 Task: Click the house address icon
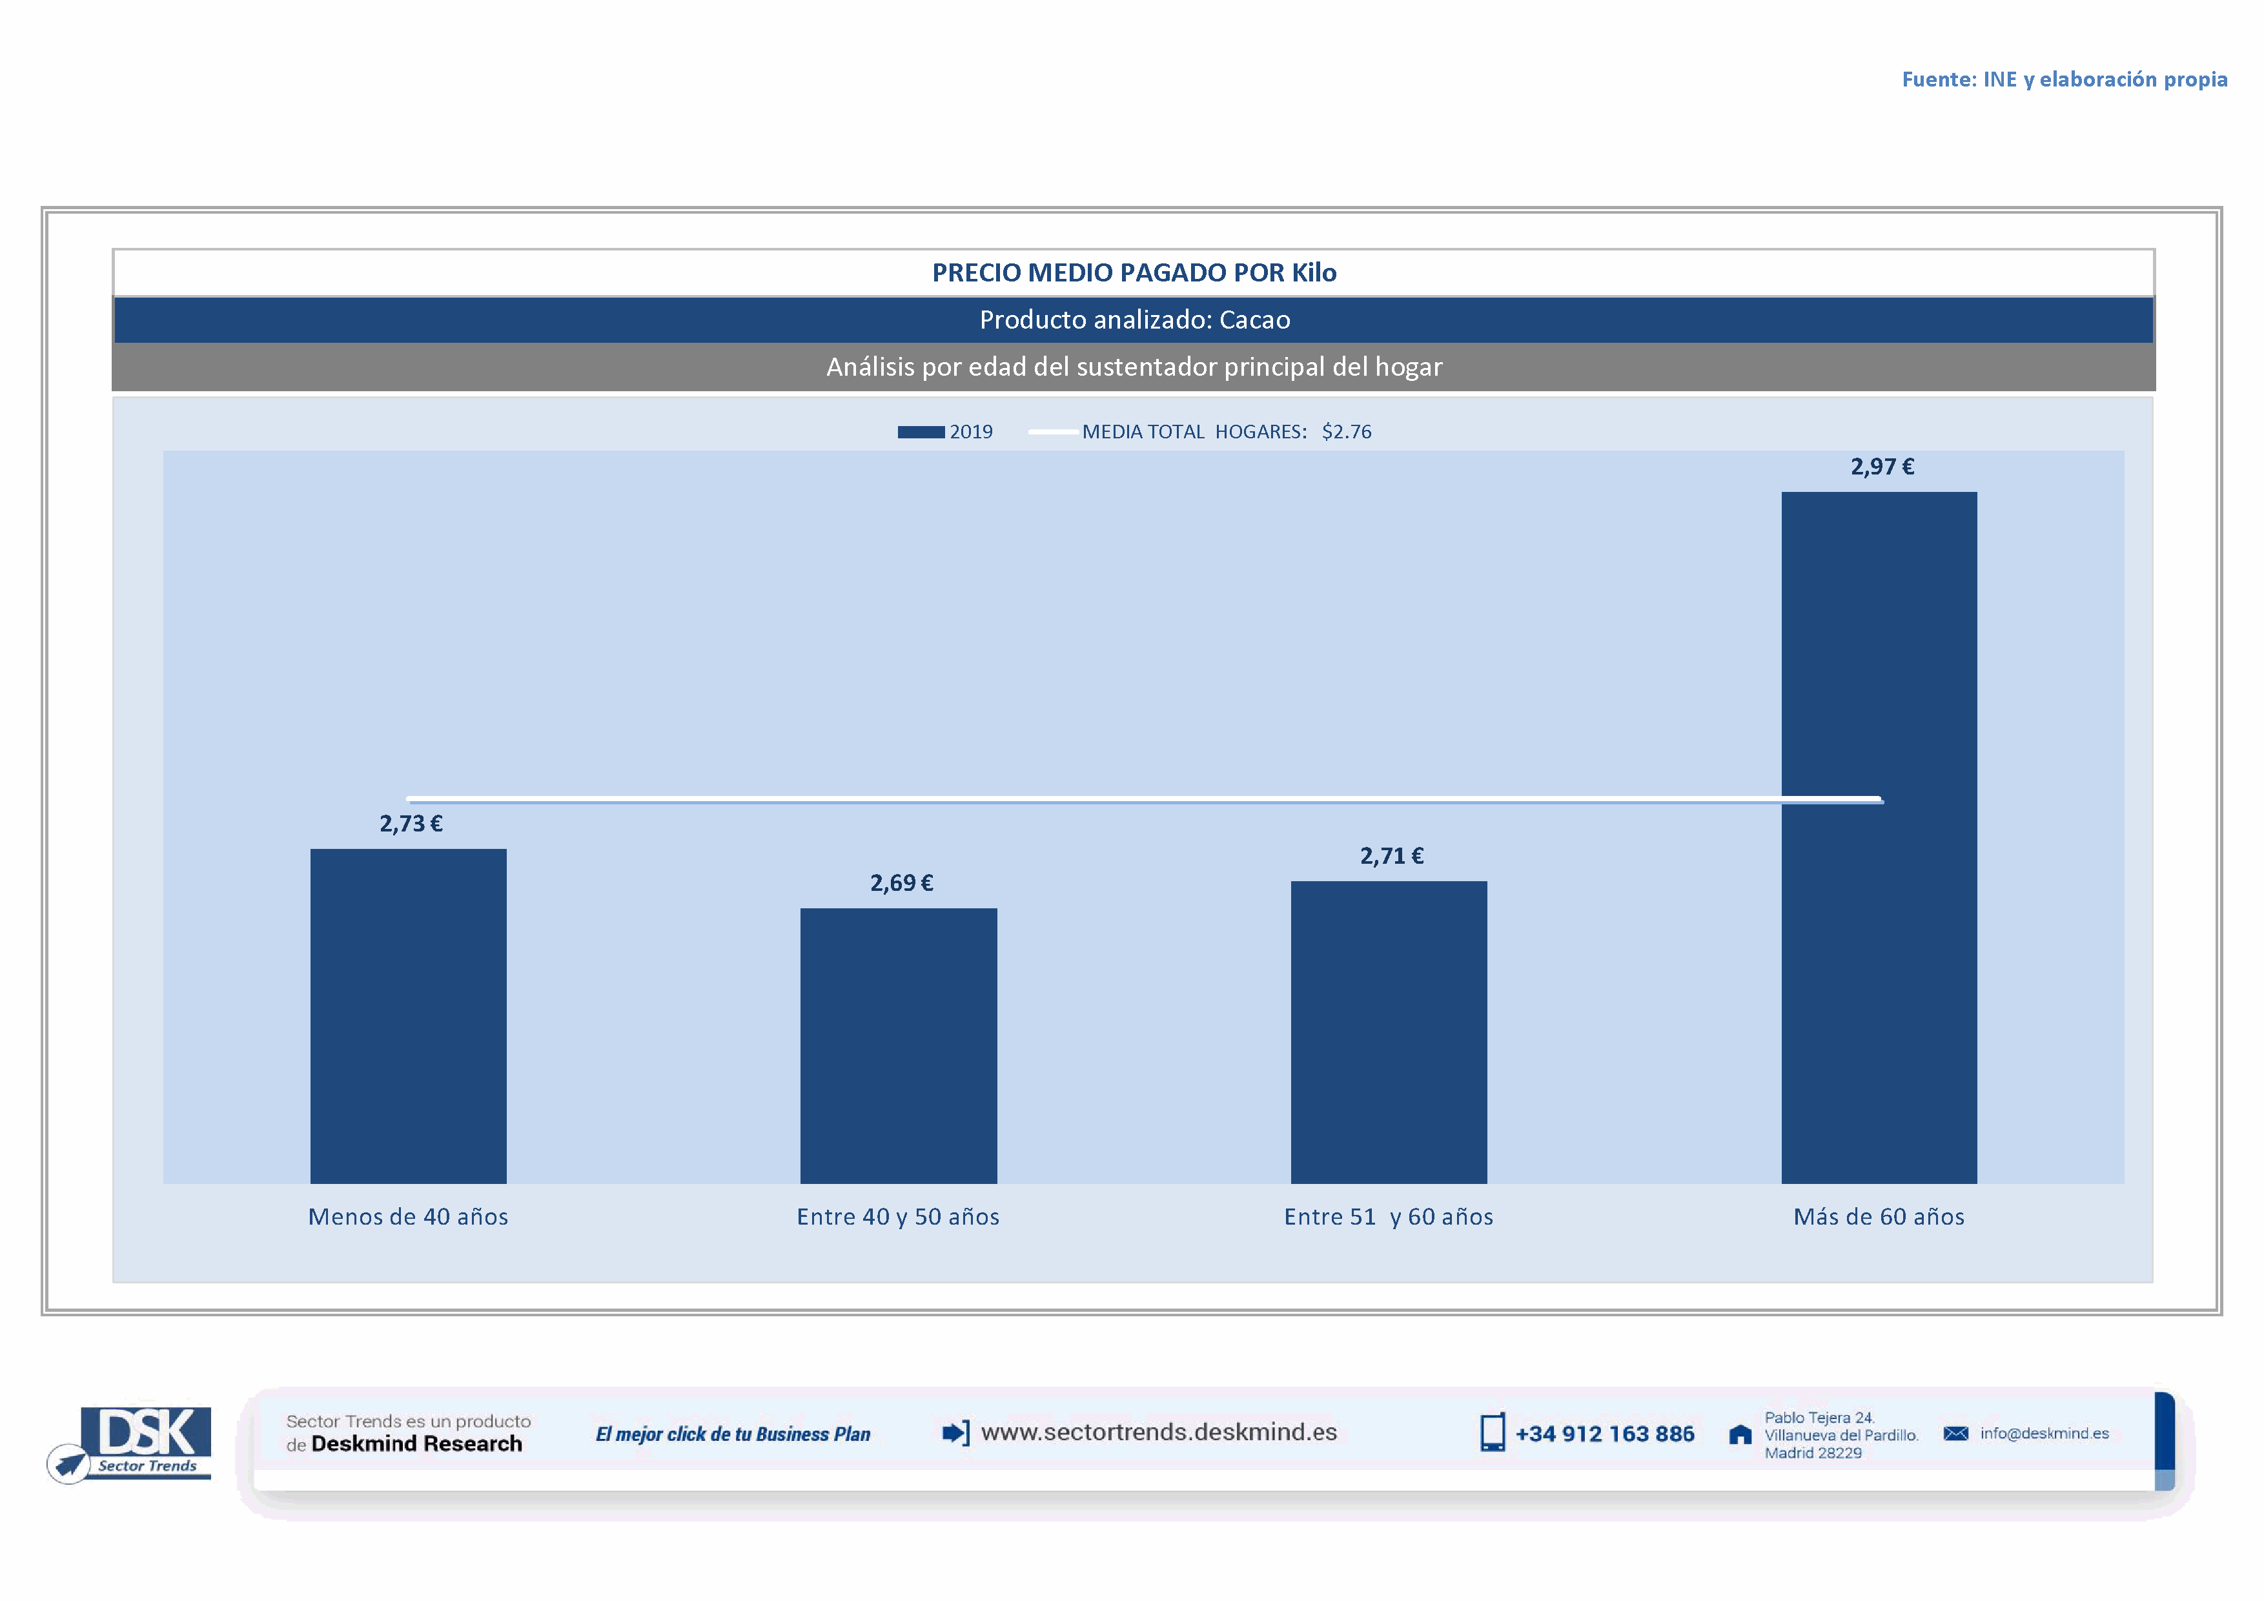point(1740,1434)
